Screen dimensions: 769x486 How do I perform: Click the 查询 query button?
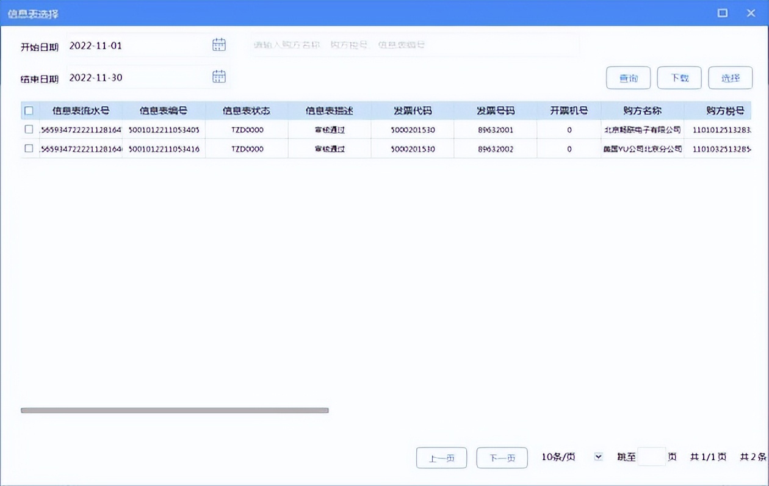pos(628,78)
